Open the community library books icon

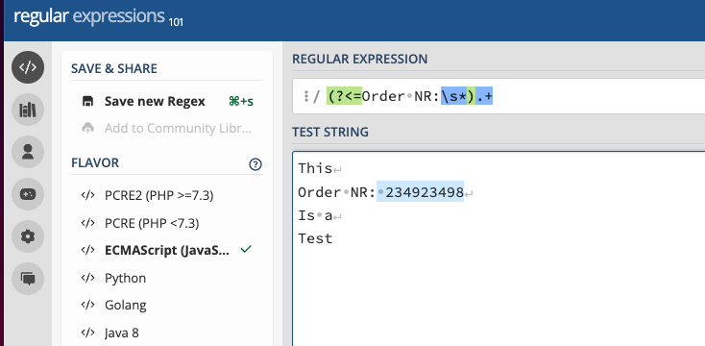coord(28,110)
